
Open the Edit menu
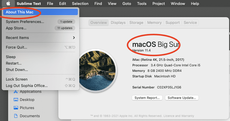[x=63, y=3]
